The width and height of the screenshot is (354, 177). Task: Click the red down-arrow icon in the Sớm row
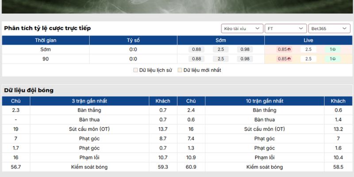coord(289,50)
